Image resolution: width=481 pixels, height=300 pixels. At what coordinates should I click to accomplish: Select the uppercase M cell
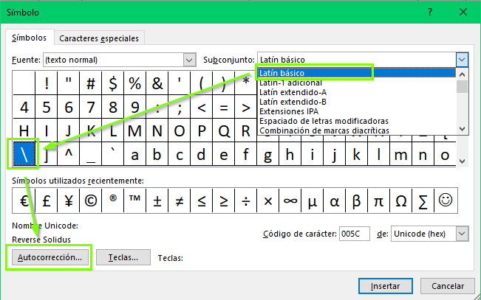tap(135, 130)
